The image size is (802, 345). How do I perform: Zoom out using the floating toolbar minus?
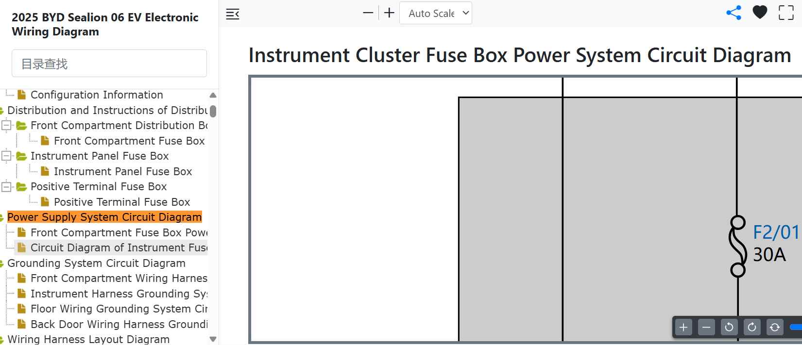point(706,327)
